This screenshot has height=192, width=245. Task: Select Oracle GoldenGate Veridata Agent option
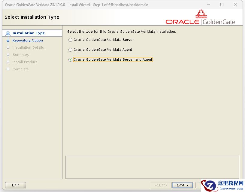[70, 50]
